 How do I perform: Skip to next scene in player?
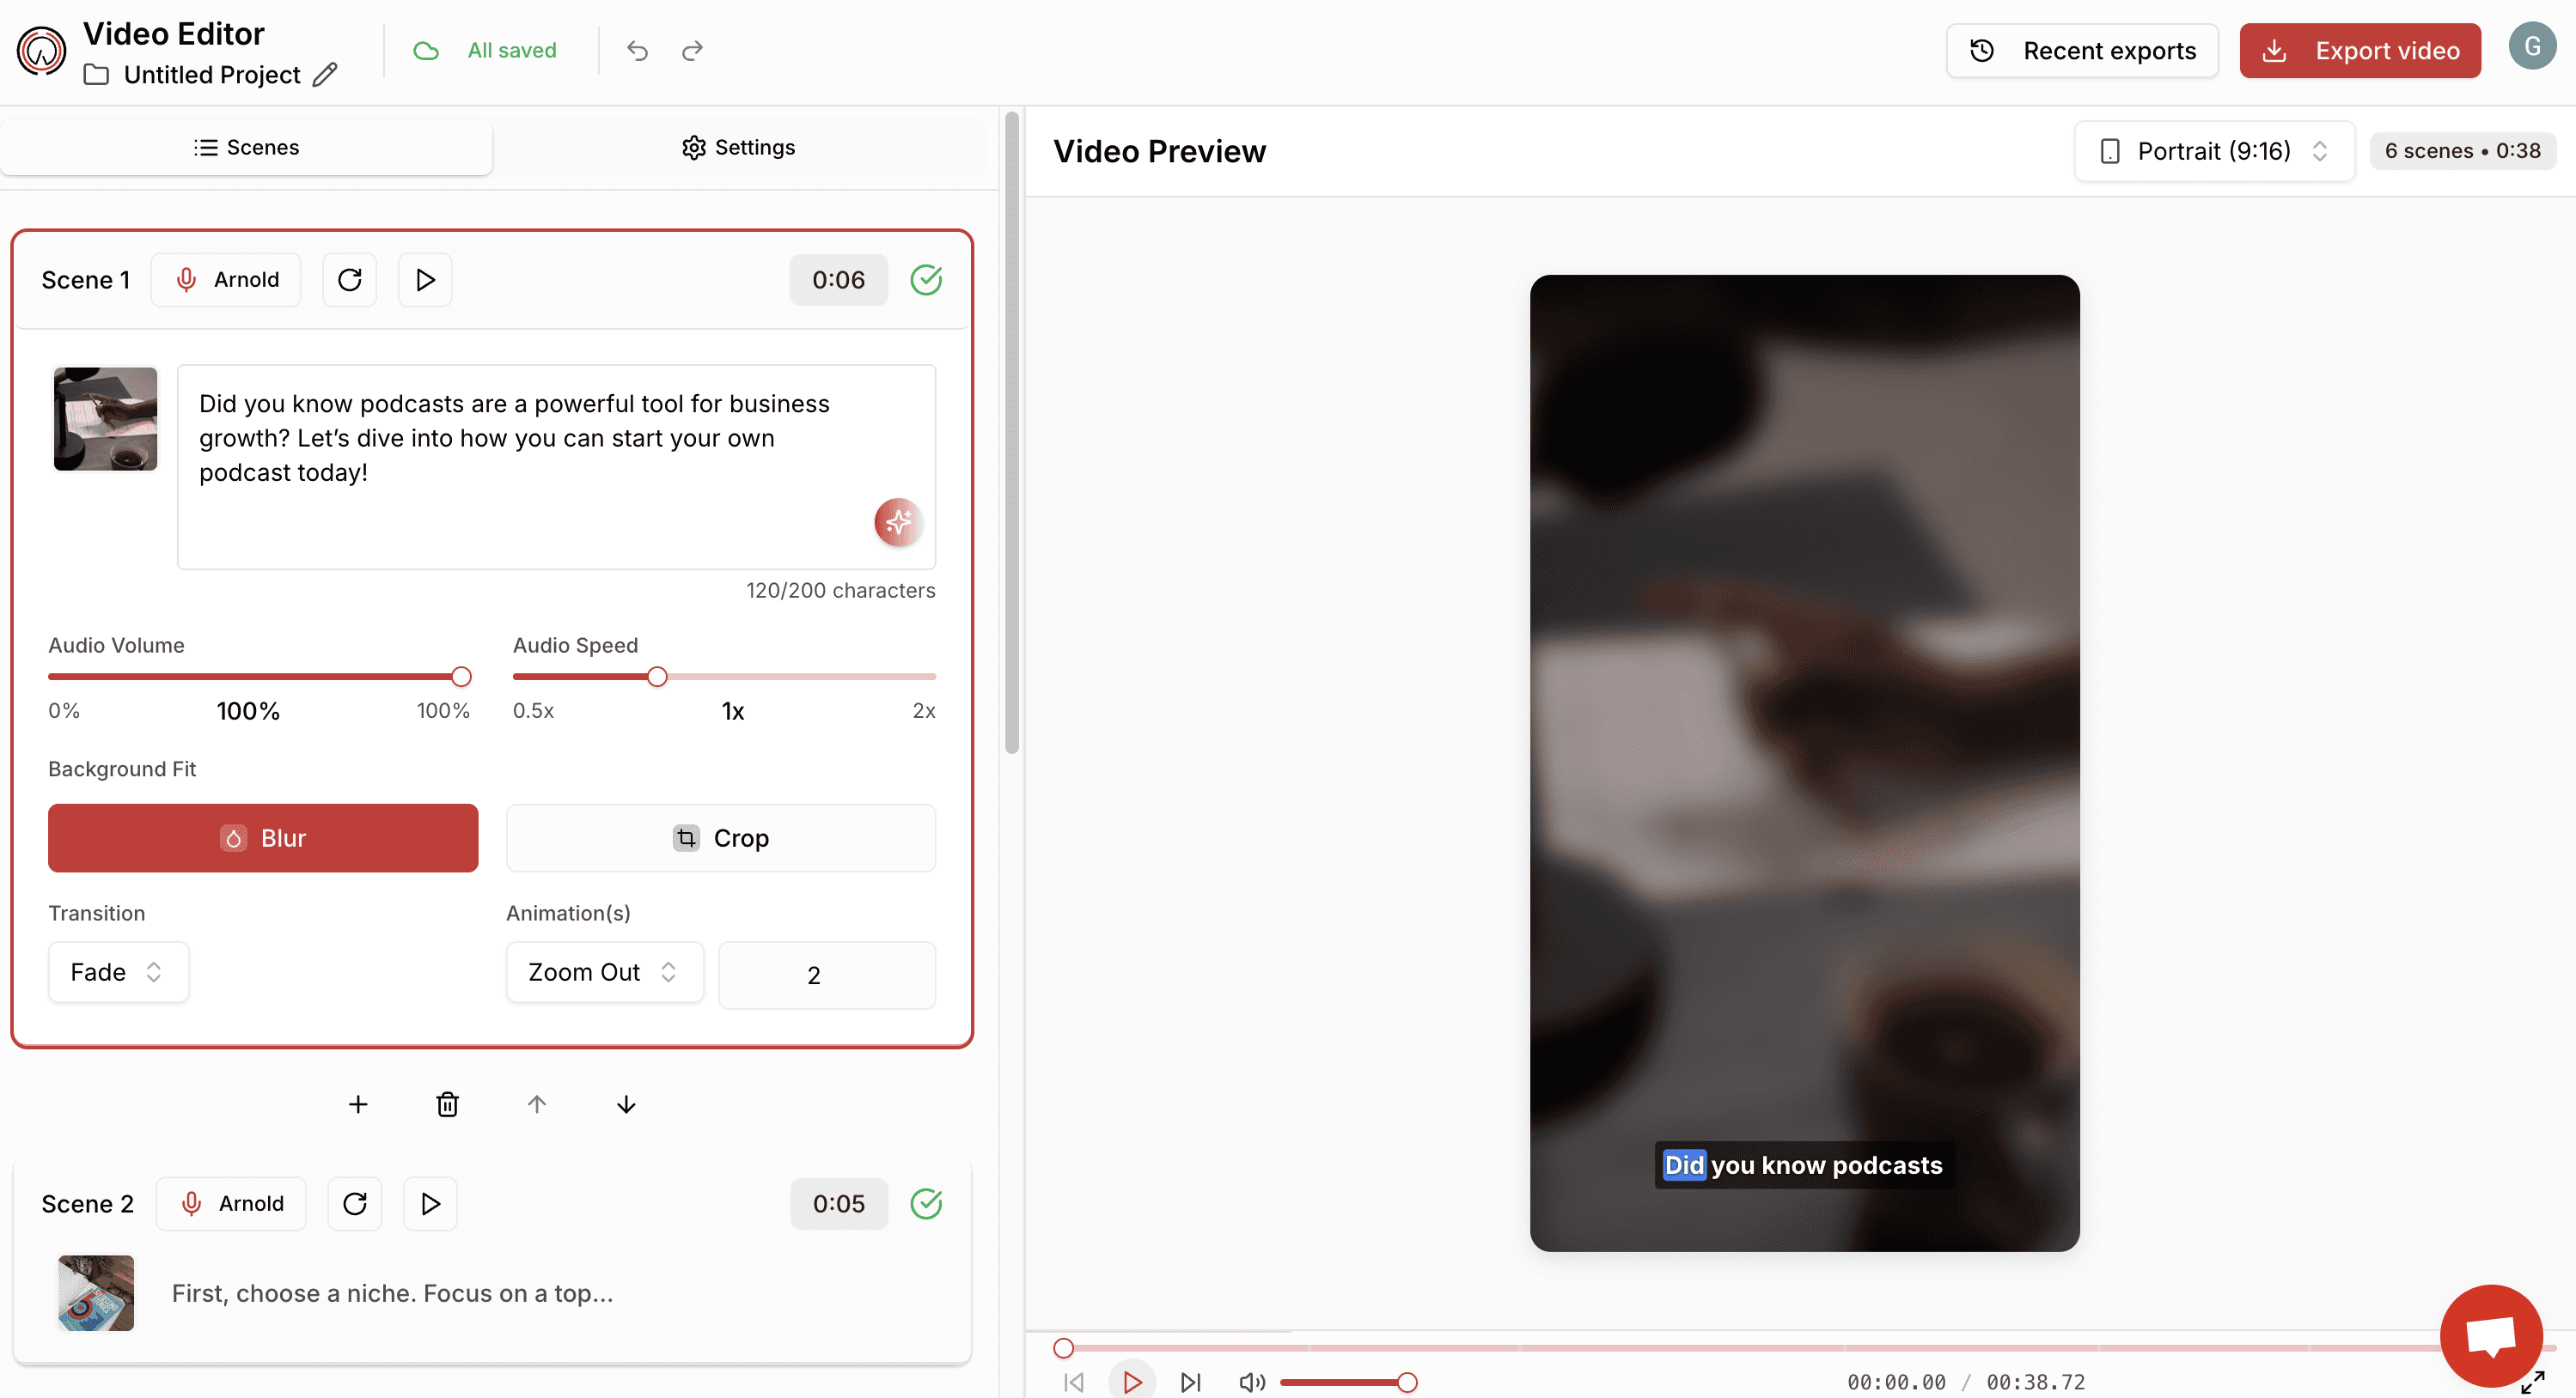click(1190, 1382)
